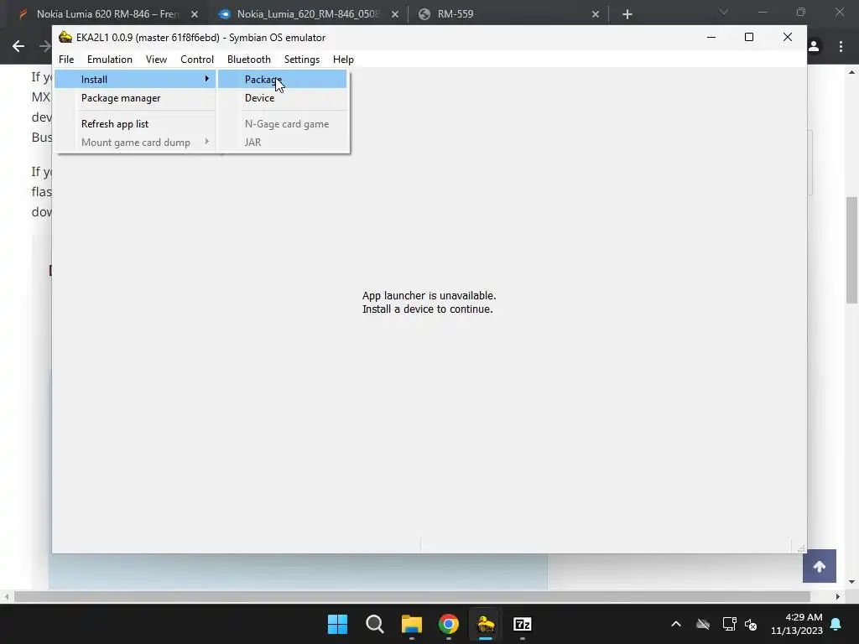The height and width of the screenshot is (644, 859).
Task: Open the Windows Start menu
Action: (x=337, y=624)
